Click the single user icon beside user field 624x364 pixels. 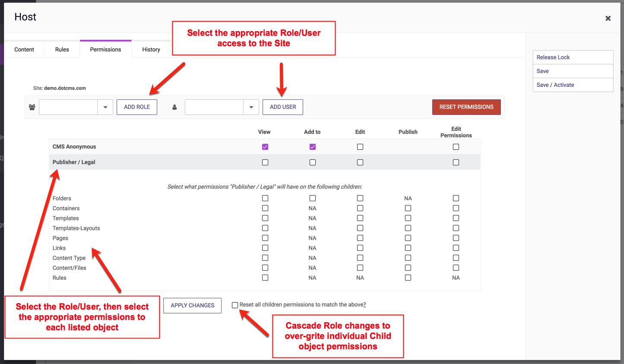click(x=174, y=107)
